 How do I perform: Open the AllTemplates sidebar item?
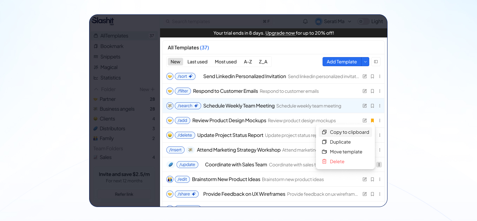[124, 36]
